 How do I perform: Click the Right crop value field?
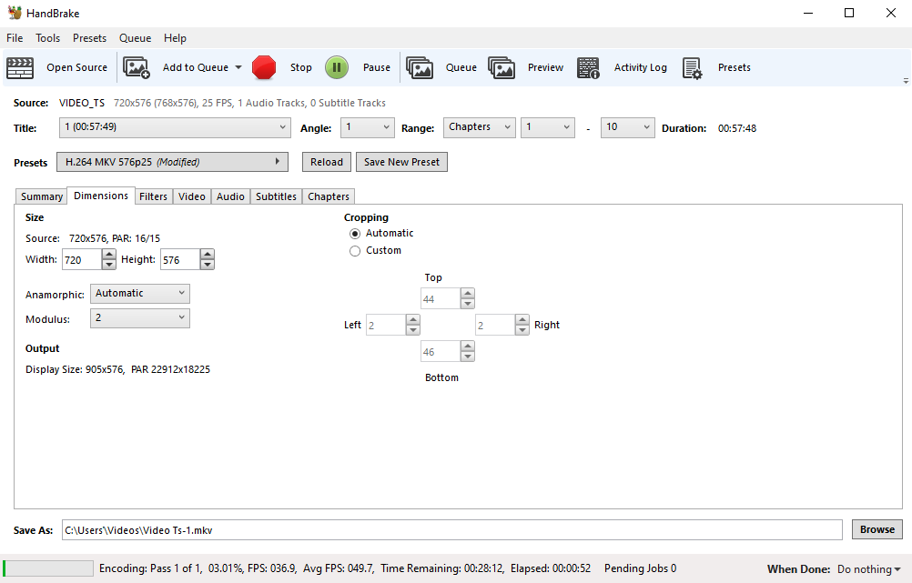[495, 326]
